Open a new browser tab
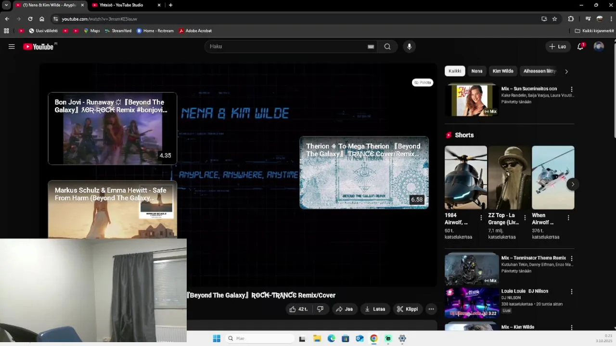 pos(170,5)
